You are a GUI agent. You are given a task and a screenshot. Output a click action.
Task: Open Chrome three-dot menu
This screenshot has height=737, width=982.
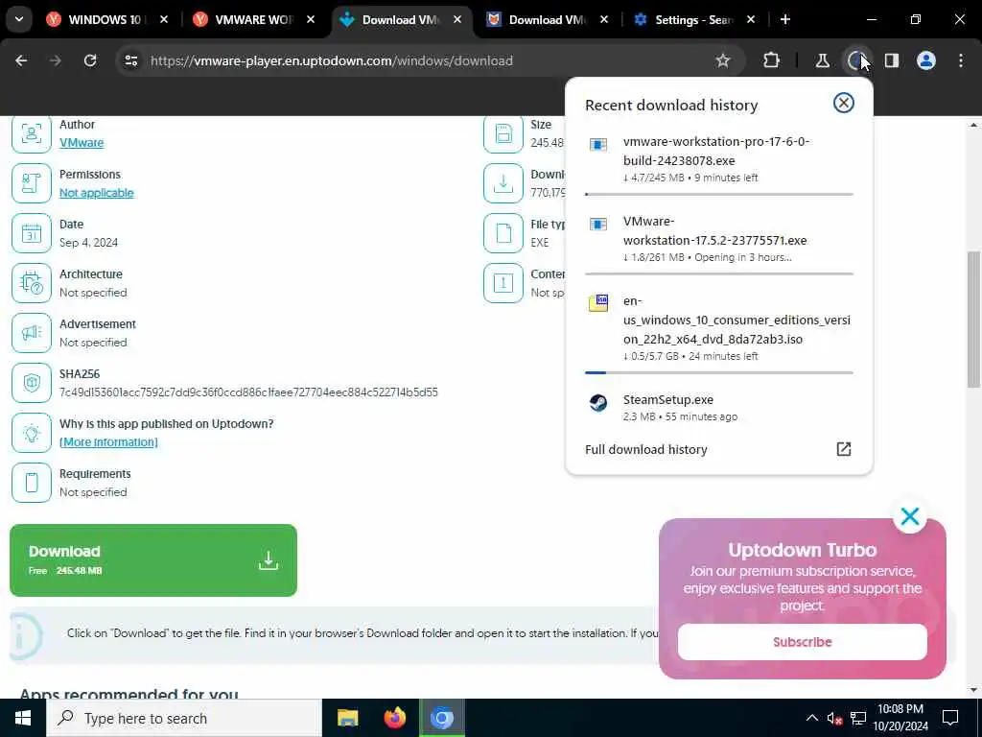click(x=961, y=60)
